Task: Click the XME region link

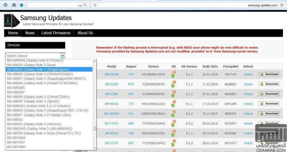Action: pyautogui.click(x=131, y=124)
